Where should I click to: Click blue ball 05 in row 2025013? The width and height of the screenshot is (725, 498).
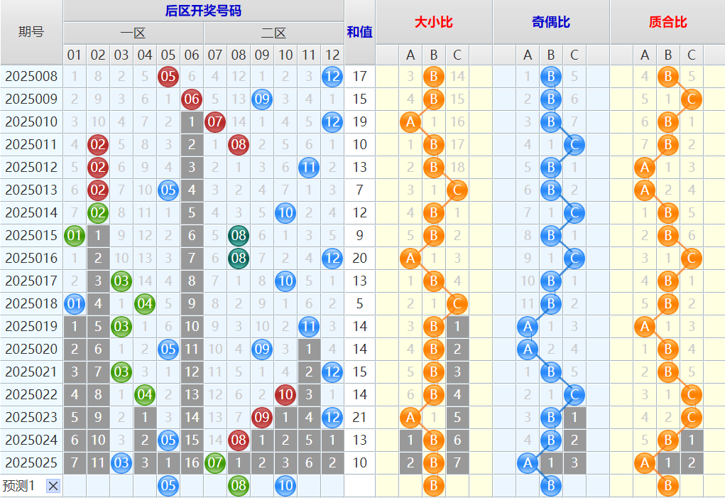[x=168, y=190]
